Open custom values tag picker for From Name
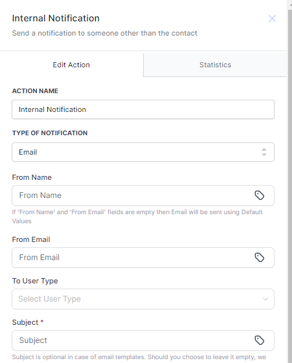Image resolution: width=292 pixels, height=363 pixels. point(260,195)
